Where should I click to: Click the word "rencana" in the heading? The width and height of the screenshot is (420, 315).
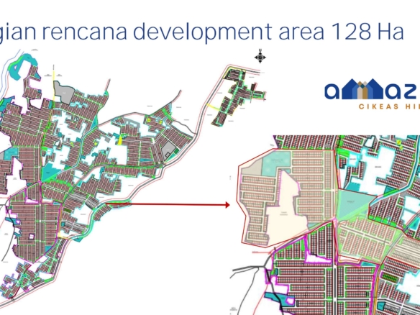(85, 32)
